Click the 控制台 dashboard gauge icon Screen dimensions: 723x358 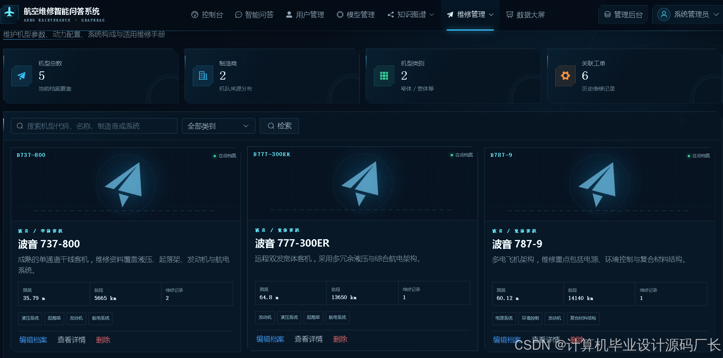(195, 15)
